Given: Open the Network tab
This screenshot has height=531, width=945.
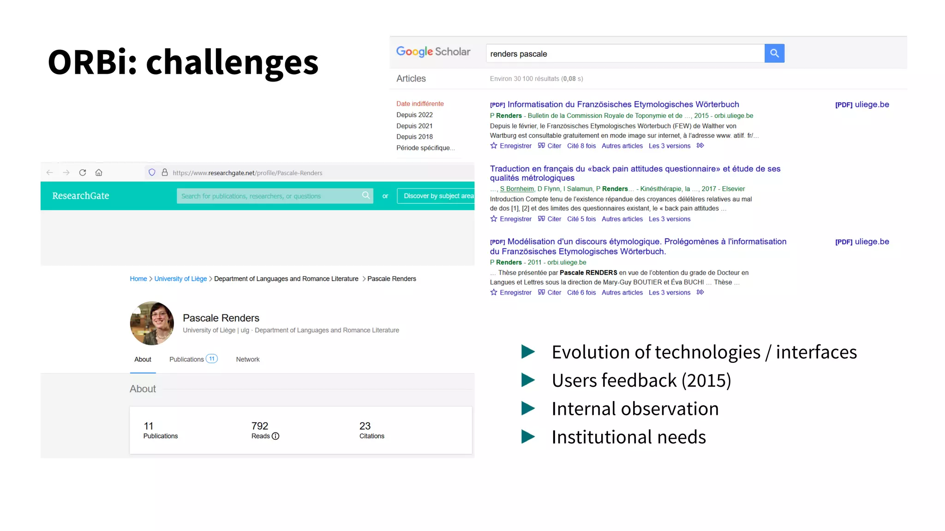Looking at the screenshot, I should click(x=248, y=359).
